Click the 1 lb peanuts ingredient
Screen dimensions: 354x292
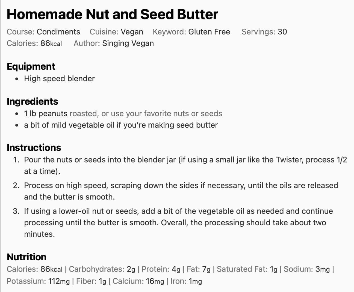(x=46, y=113)
